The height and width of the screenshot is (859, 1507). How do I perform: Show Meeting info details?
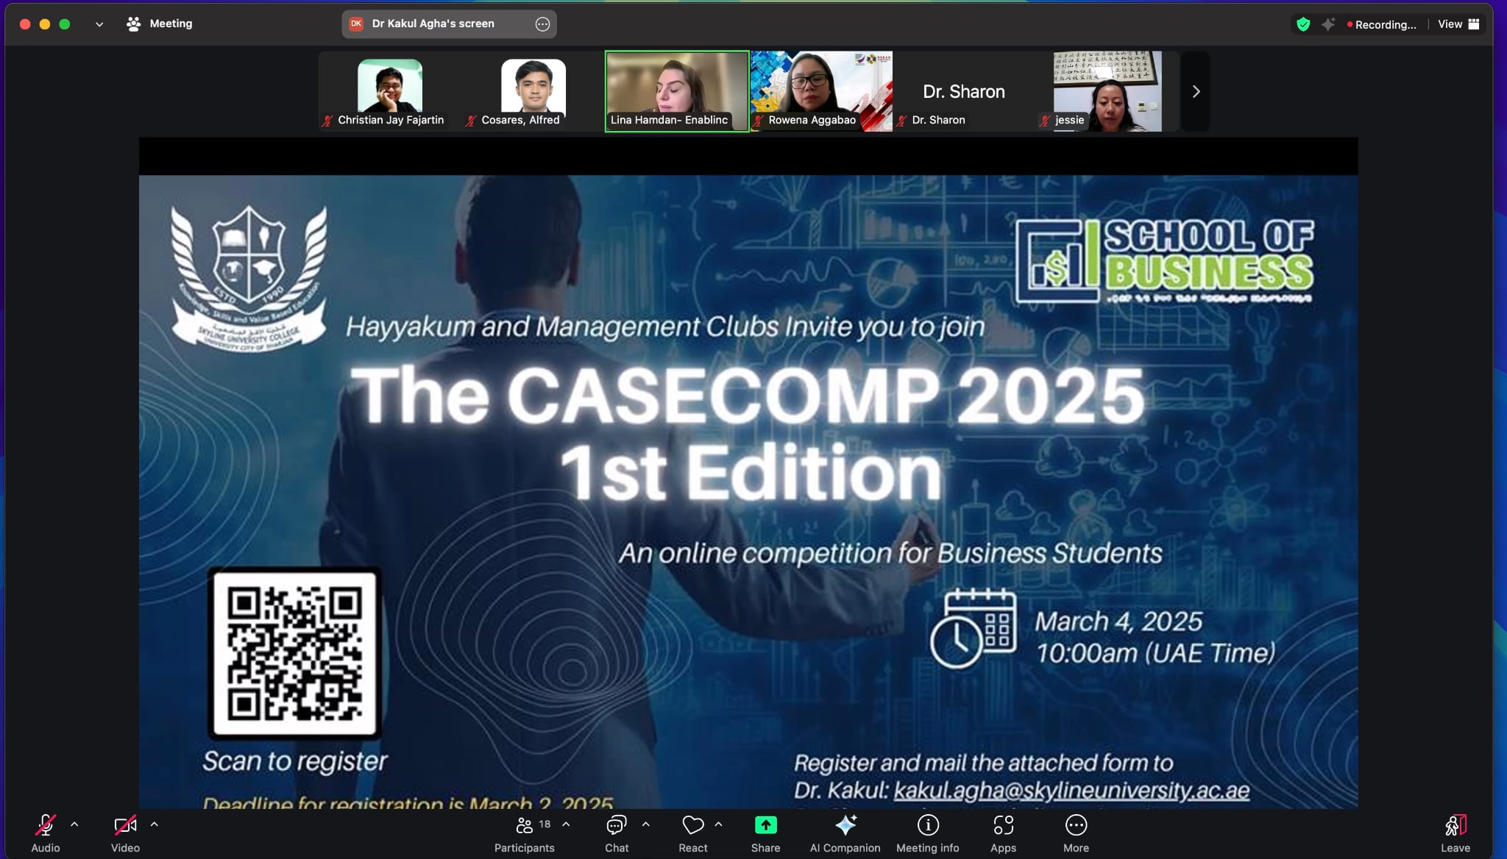tap(927, 826)
